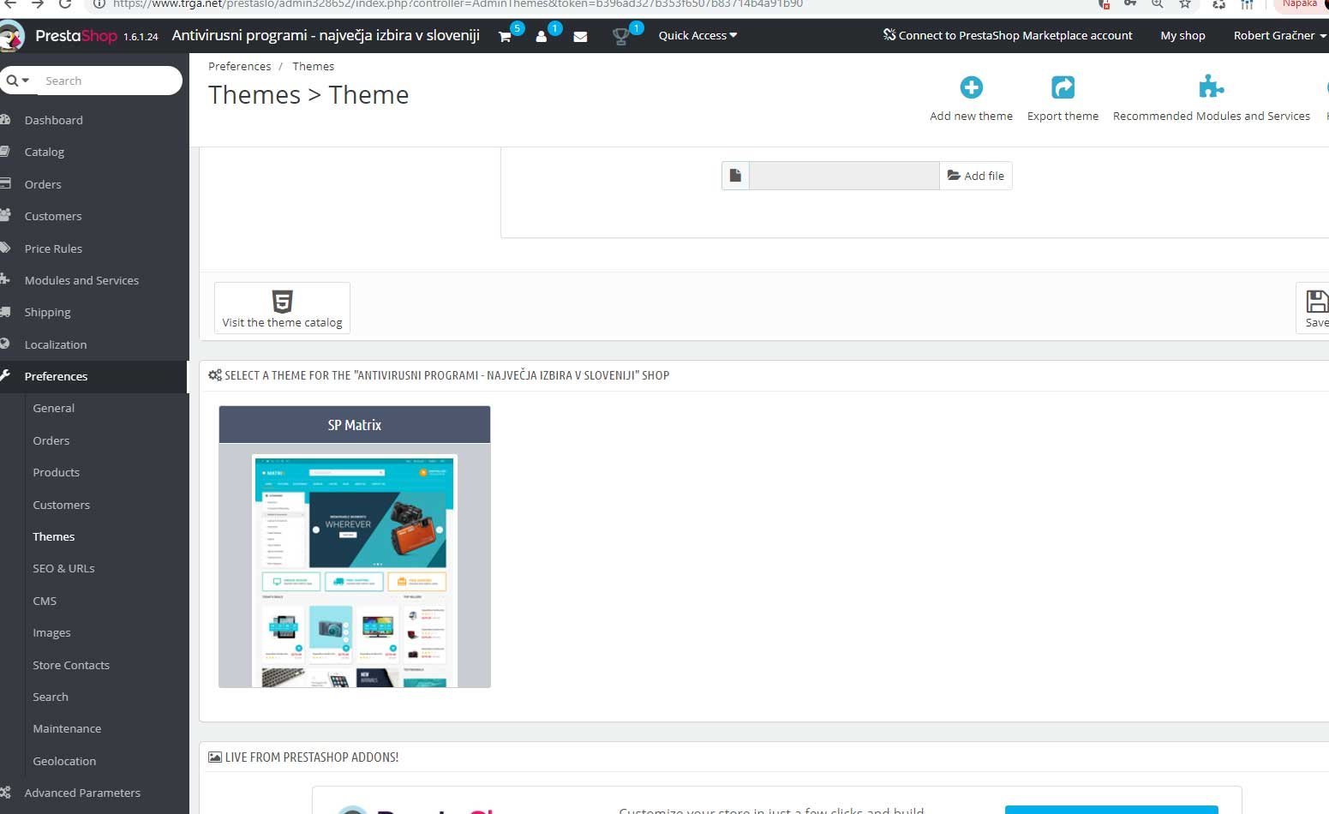Click the Dashboard sidebar icon
The height and width of the screenshot is (814, 1329).
pyautogui.click(x=5, y=120)
